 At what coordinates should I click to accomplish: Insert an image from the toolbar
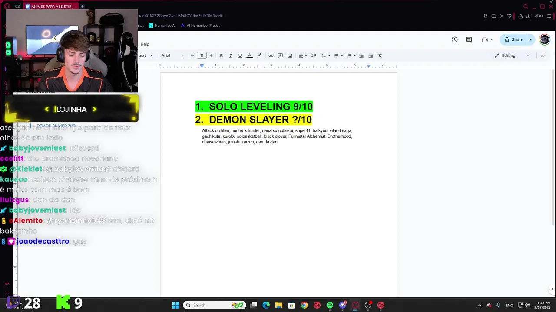click(x=290, y=55)
